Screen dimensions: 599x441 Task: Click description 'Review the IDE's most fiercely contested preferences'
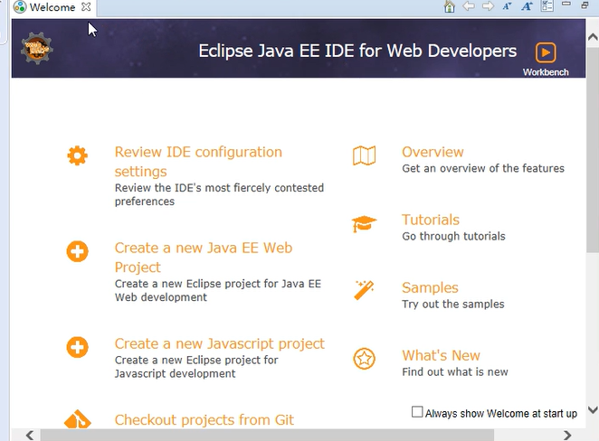tap(219, 194)
